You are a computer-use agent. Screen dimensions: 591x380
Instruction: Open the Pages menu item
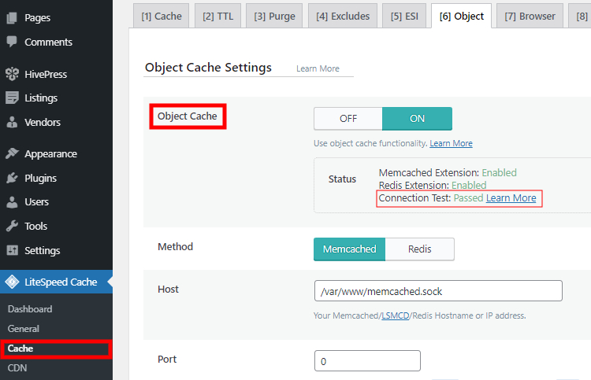click(x=37, y=17)
